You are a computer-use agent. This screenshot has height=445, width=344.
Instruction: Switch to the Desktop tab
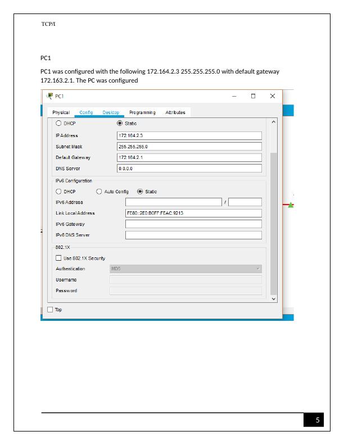tap(111, 112)
